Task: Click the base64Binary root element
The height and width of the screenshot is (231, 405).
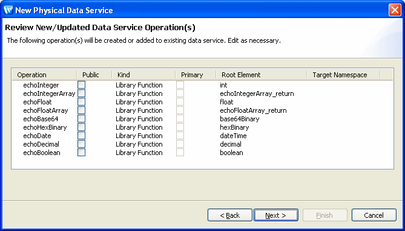Action: pyautogui.click(x=240, y=119)
